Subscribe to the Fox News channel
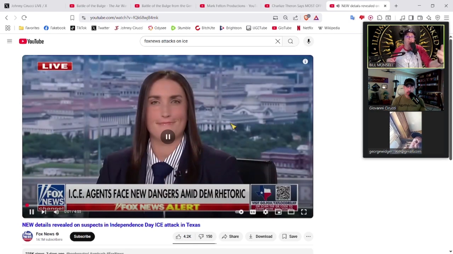This screenshot has width=453, height=254. coord(82,236)
